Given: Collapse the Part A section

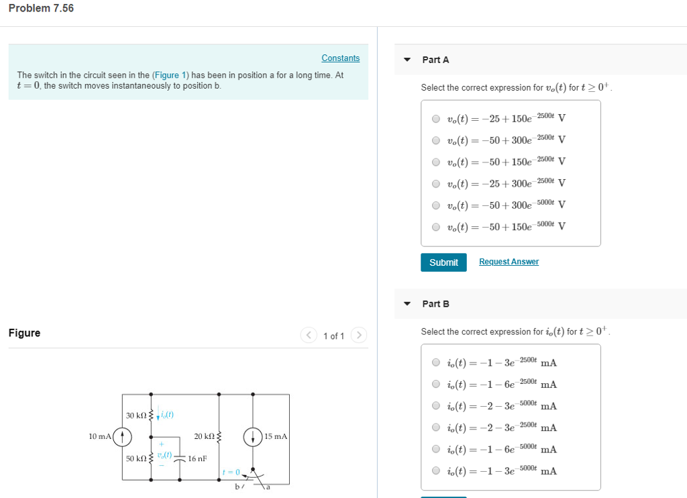Looking at the screenshot, I should [x=407, y=60].
